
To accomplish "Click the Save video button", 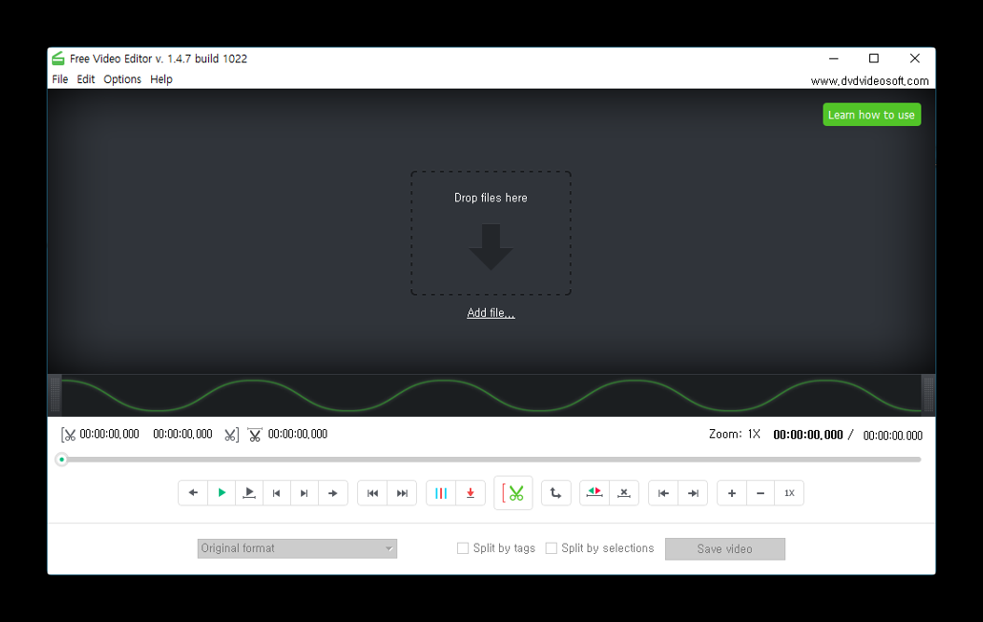I will 725,548.
